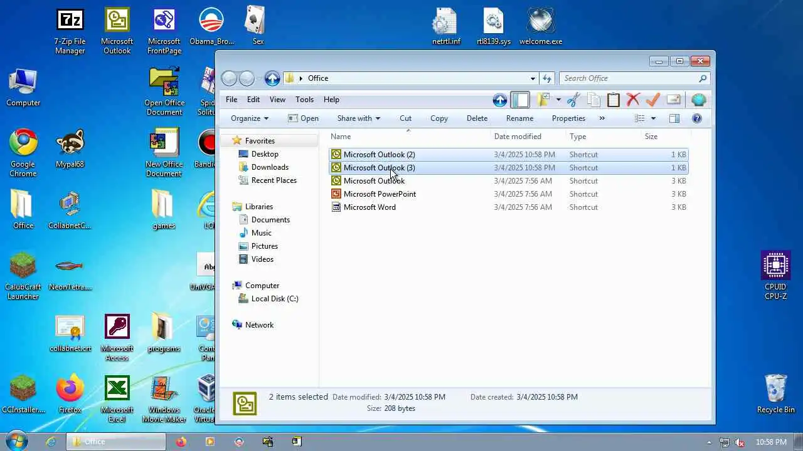The height and width of the screenshot is (451, 803).
Task: Open recent pages arrow beside Forward button
Action: pos(258,78)
